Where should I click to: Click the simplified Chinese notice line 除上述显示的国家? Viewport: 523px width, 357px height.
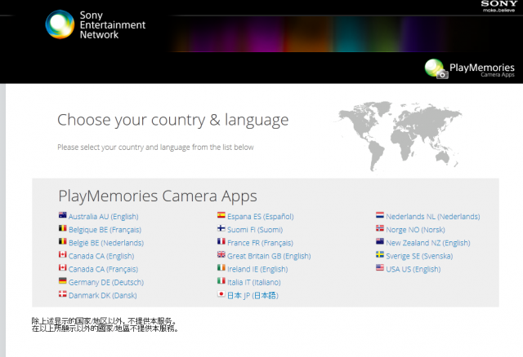click(x=104, y=321)
